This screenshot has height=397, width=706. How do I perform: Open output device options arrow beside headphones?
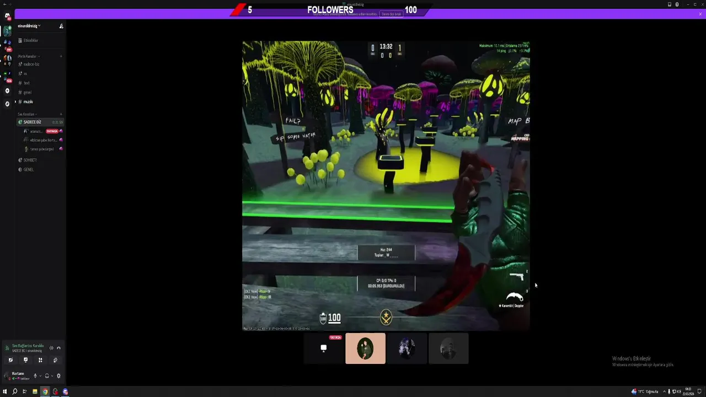(52, 376)
